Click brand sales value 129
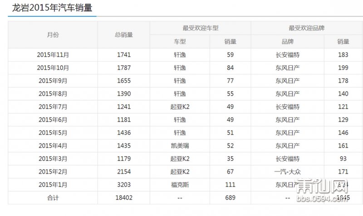Viewport: 363px width, 216px height. [x=343, y=120]
